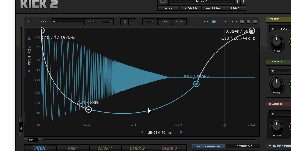Select the F#4 / 370Hz curve node
The image size is (291, 151).
click(x=196, y=84)
